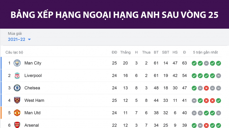This screenshot has width=229, height=128.
Task: Click the 5 trận gần nhất header
Action: 205,52
